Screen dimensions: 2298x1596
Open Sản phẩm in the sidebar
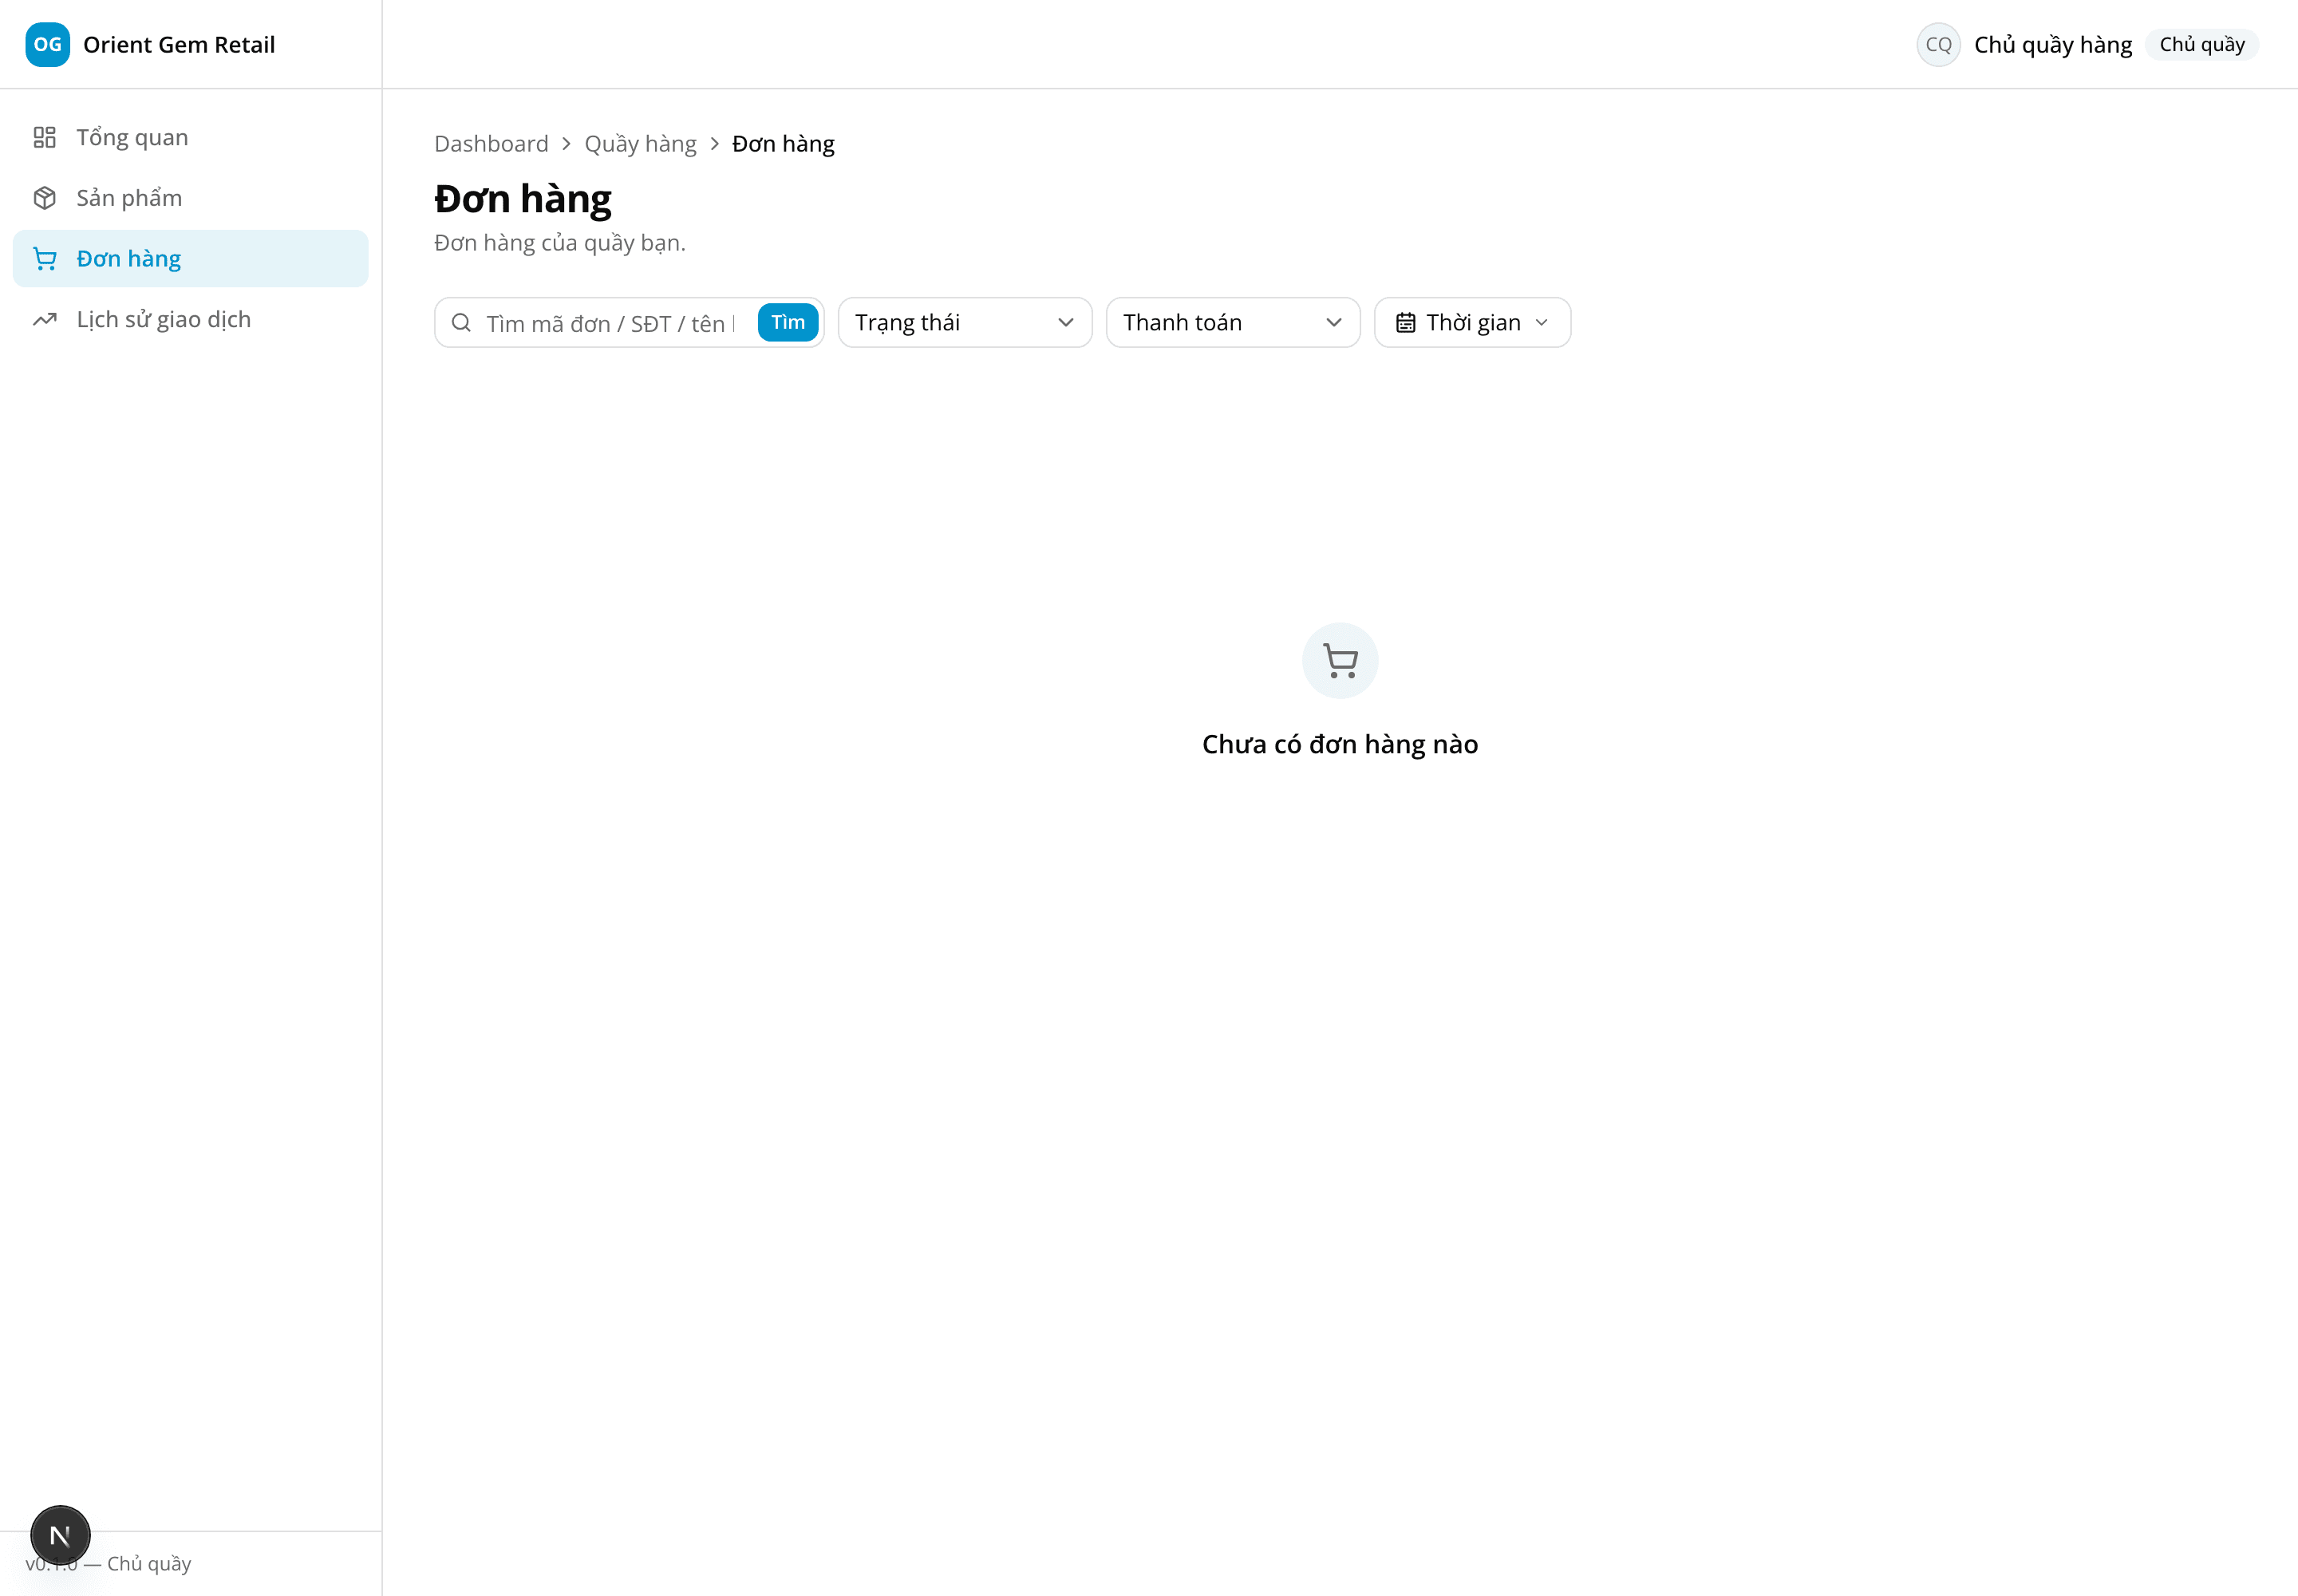tap(190, 198)
